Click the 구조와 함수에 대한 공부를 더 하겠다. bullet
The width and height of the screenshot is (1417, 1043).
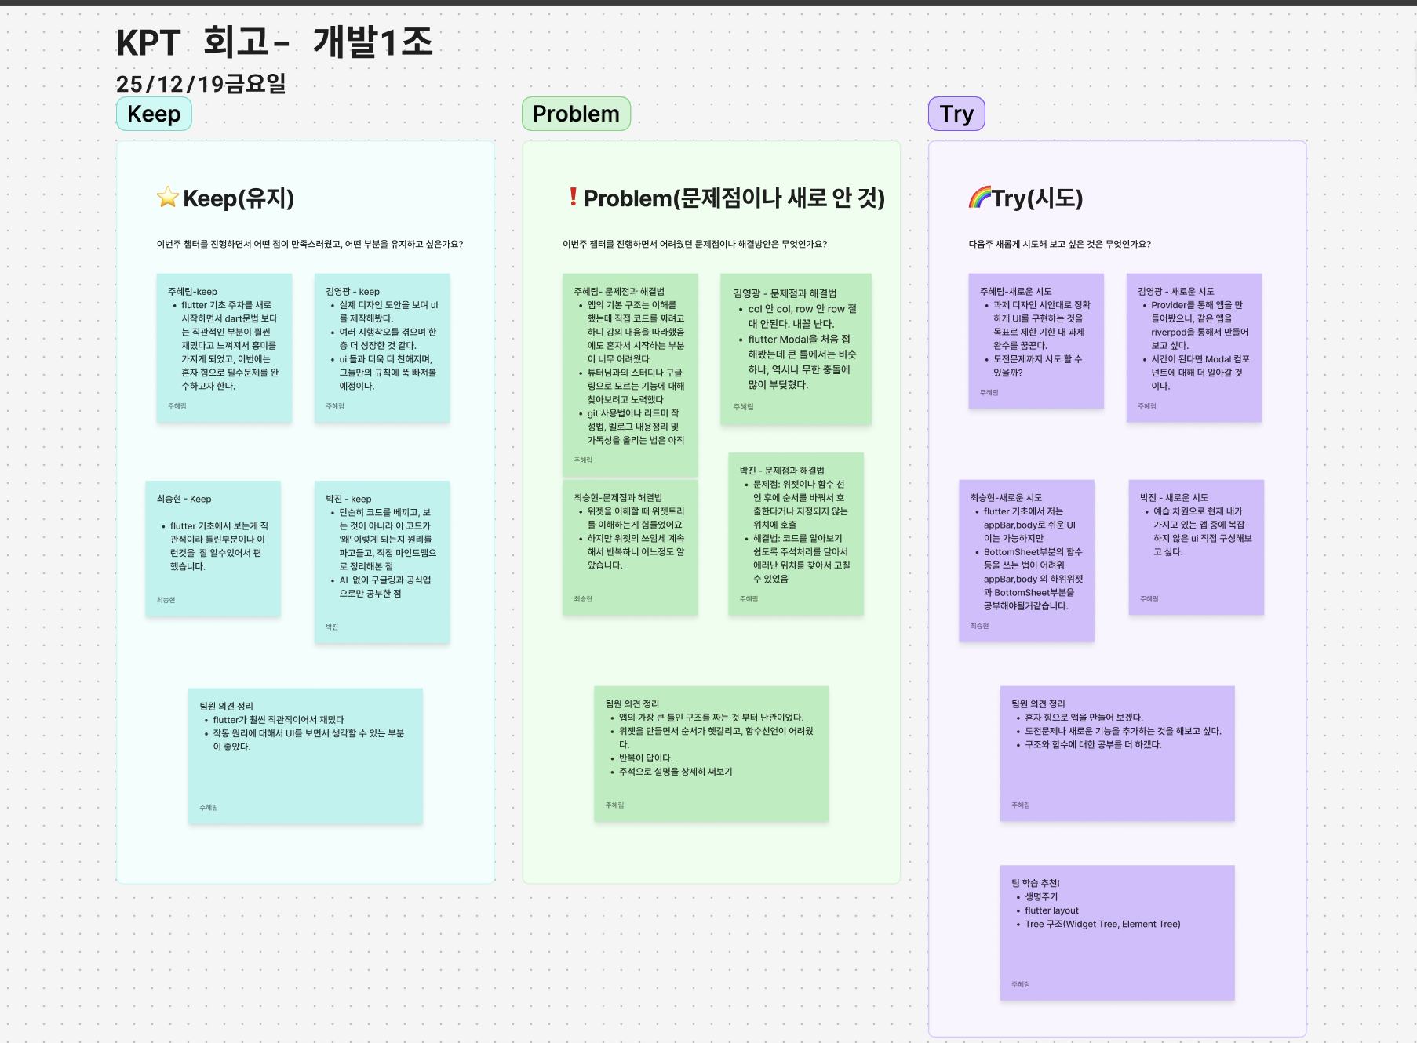point(1093,744)
